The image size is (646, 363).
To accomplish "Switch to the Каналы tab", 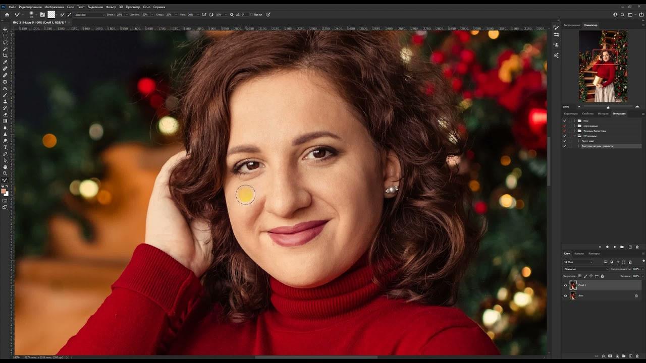I will [x=579, y=254].
